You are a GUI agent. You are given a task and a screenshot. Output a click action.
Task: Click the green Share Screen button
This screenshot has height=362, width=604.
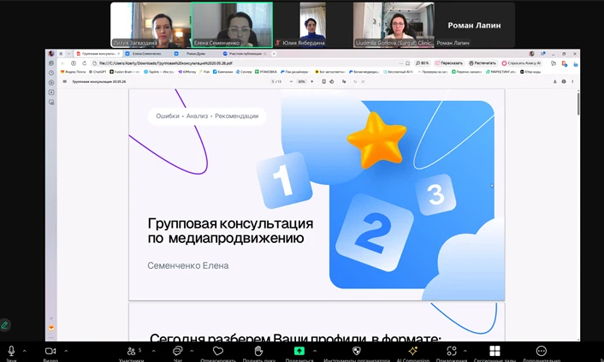[299, 351]
